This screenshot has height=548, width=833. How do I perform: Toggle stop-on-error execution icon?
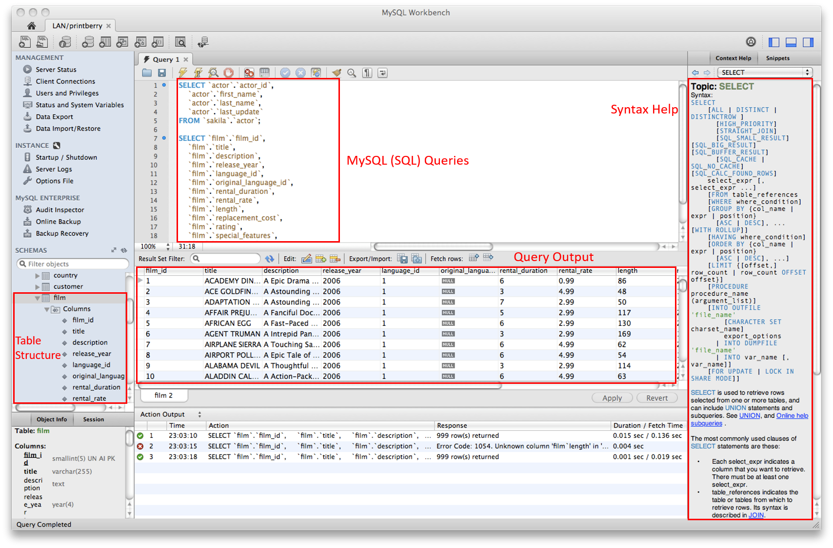coord(249,73)
